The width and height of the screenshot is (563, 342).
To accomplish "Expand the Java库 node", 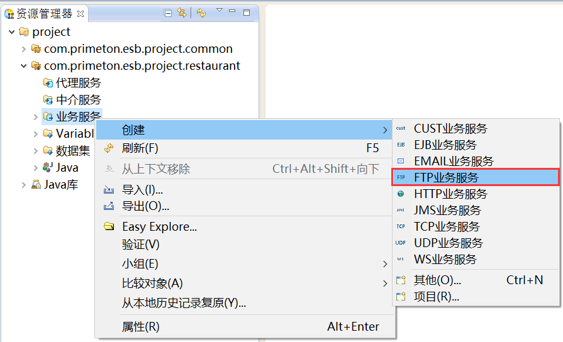I will pos(23,185).
